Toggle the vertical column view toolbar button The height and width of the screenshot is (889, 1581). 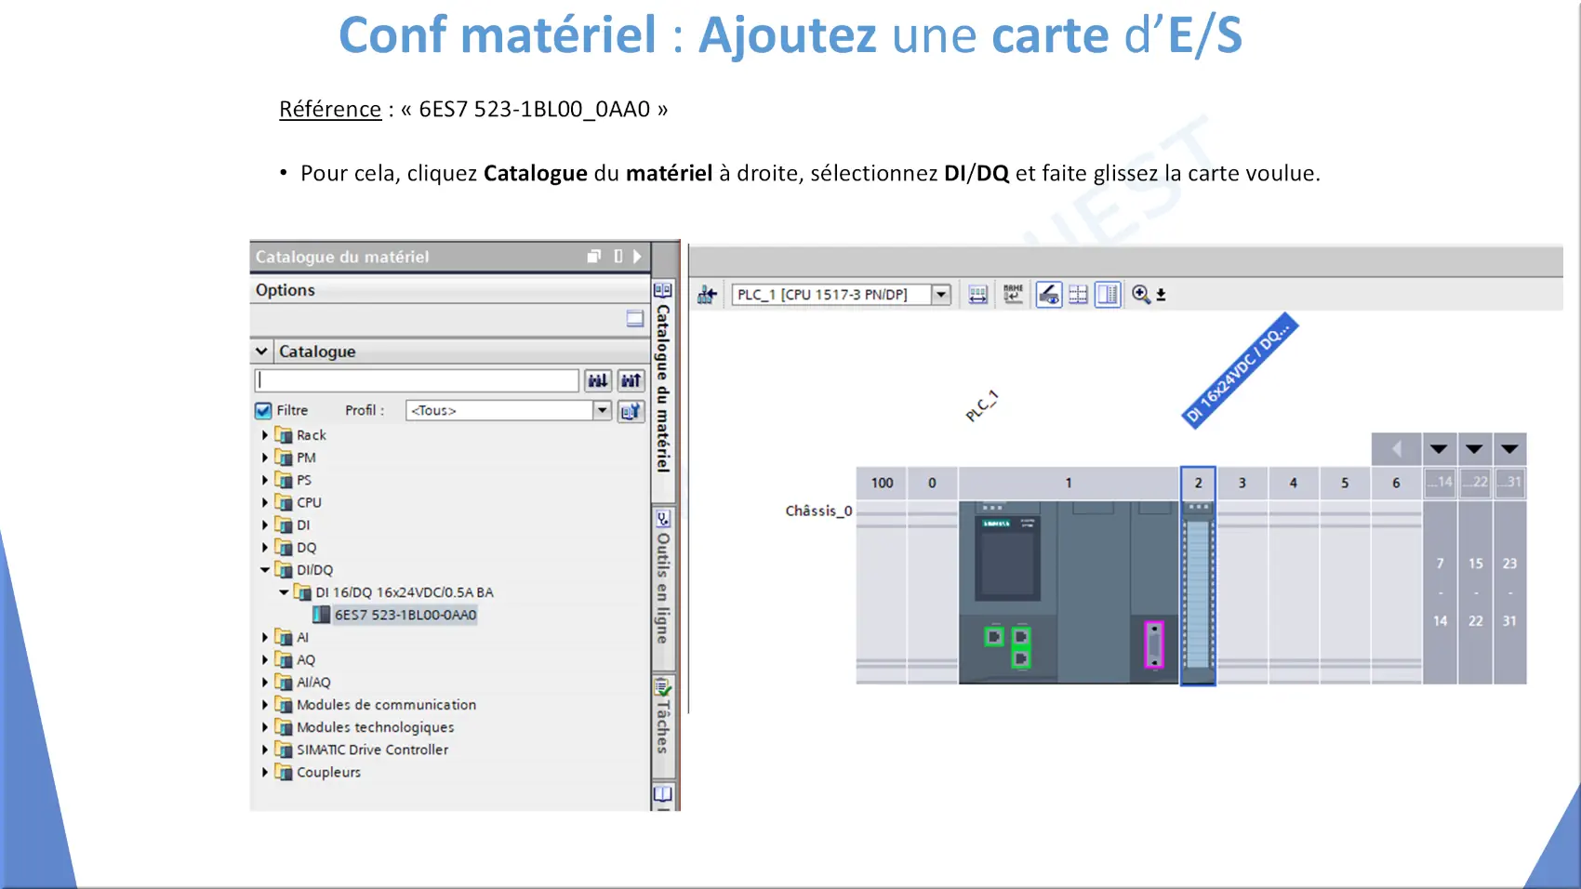pos(1107,295)
